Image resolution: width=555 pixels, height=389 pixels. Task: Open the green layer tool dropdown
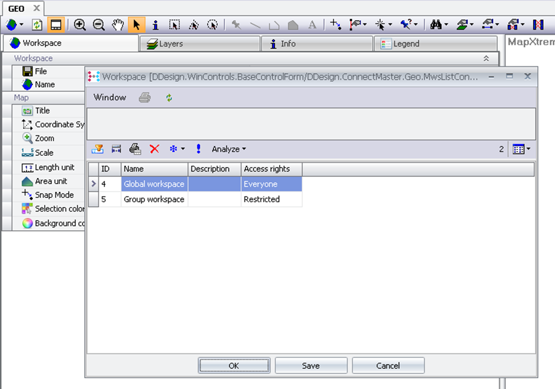tap(471, 24)
